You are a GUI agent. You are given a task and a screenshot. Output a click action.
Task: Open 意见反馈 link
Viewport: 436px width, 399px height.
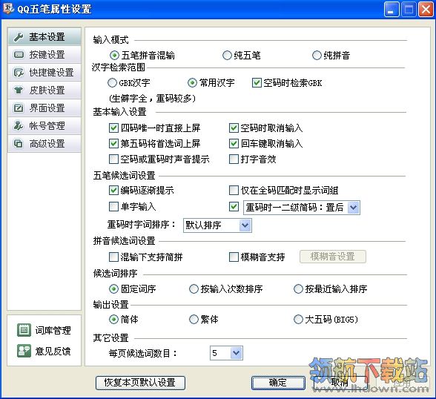click(x=53, y=352)
